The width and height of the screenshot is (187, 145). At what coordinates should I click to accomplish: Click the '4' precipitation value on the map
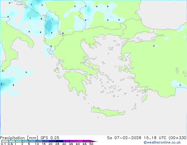click(1, 84)
